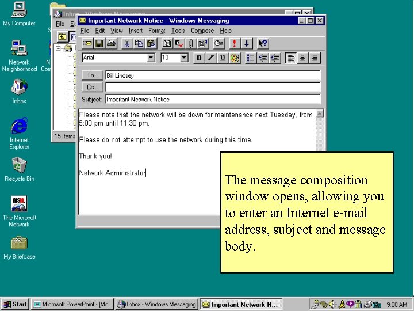
Task: Select the My Computer desktop icon
Action: tap(19, 14)
